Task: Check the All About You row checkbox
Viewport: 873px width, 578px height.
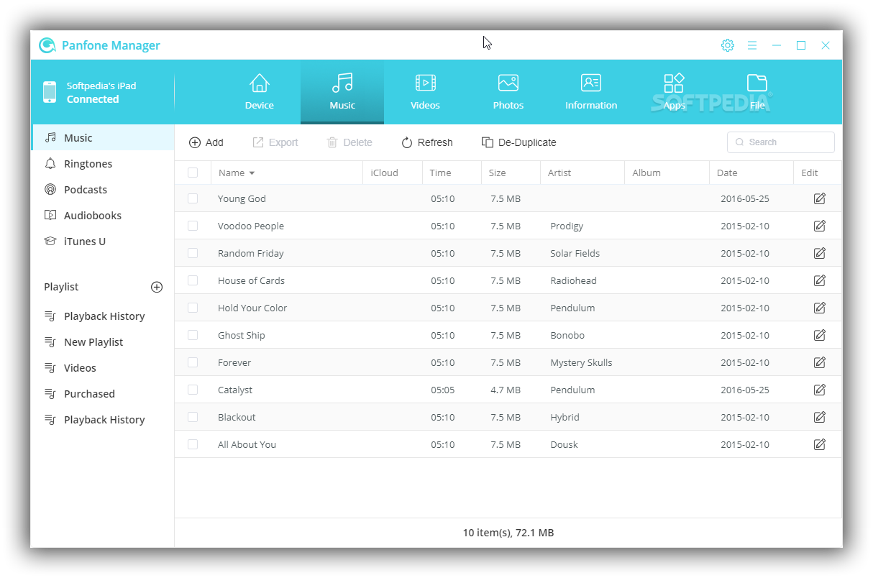Action: click(193, 444)
